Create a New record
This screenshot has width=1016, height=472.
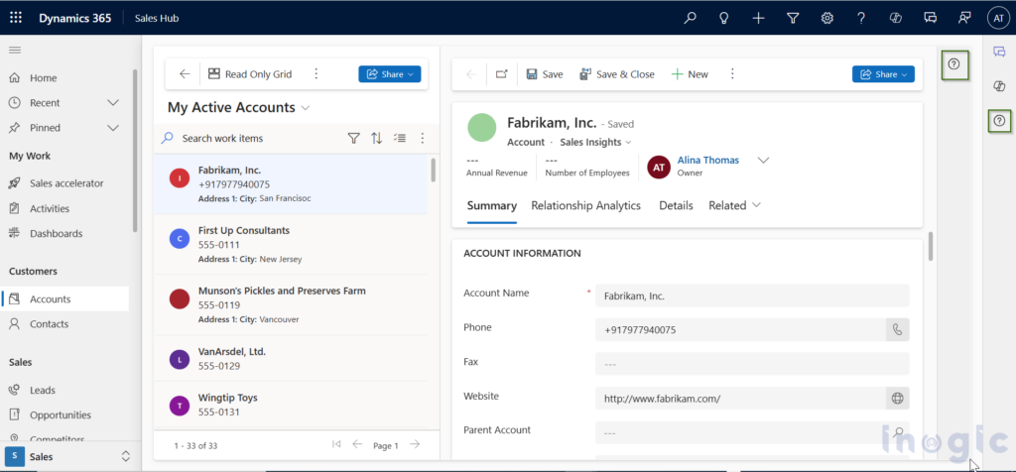pos(690,74)
